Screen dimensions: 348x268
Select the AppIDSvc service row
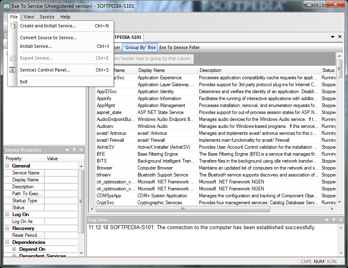click(x=216, y=92)
